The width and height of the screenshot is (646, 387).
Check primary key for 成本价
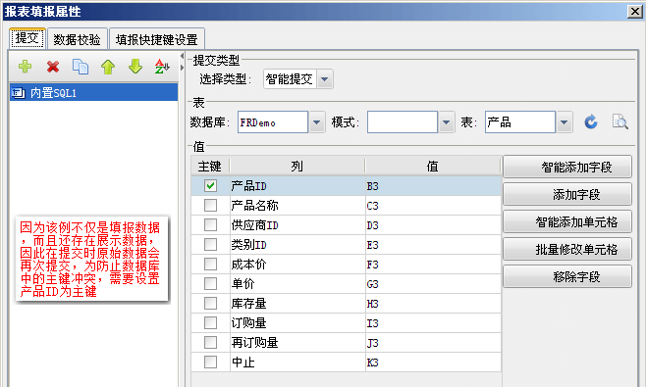[210, 264]
